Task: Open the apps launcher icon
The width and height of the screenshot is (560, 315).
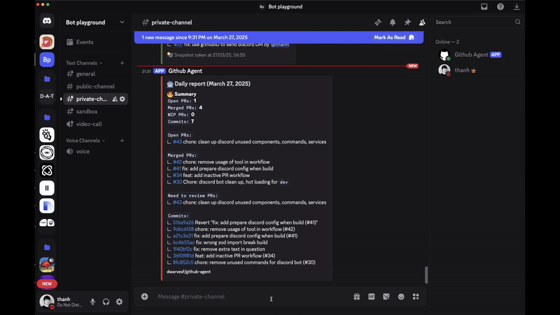Action: 416,296
